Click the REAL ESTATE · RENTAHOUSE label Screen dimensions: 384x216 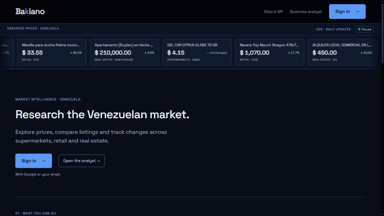pyautogui.click(x=114, y=60)
